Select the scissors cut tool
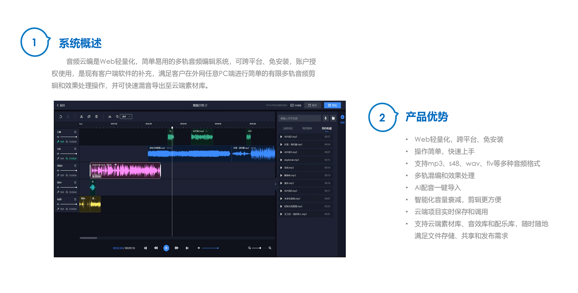The width and height of the screenshot is (578, 293). tap(81, 117)
